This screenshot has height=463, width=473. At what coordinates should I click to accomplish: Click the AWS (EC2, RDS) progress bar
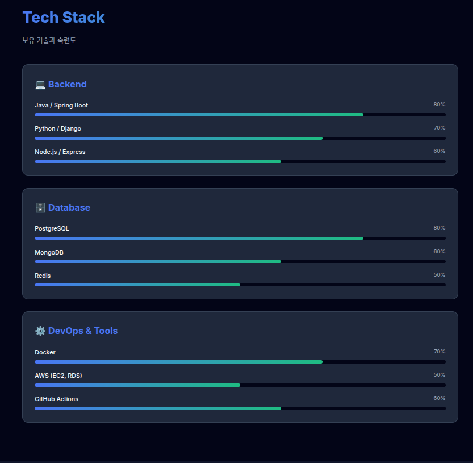tap(240, 385)
